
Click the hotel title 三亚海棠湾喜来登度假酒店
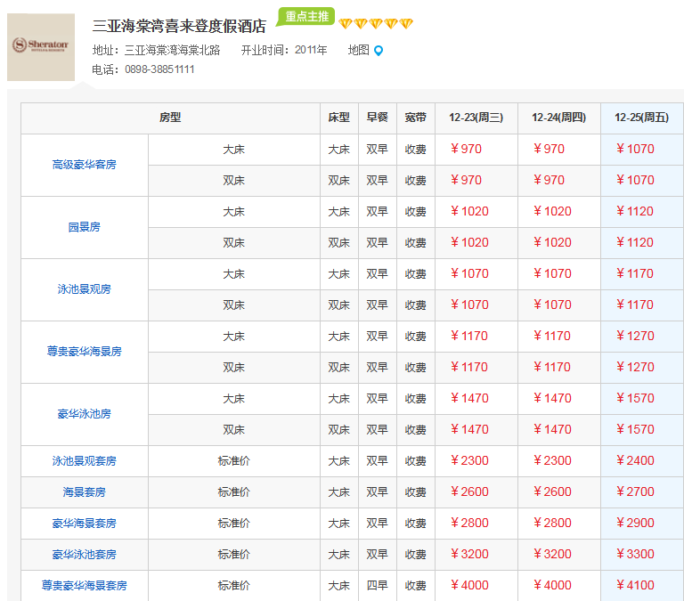click(179, 26)
